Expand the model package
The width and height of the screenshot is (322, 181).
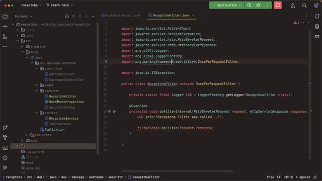pos(37,85)
